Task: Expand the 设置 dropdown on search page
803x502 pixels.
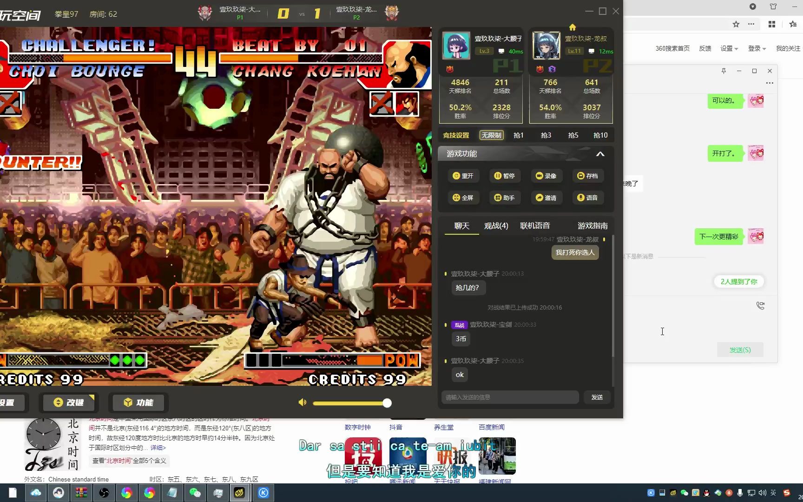Action: pyautogui.click(x=729, y=48)
